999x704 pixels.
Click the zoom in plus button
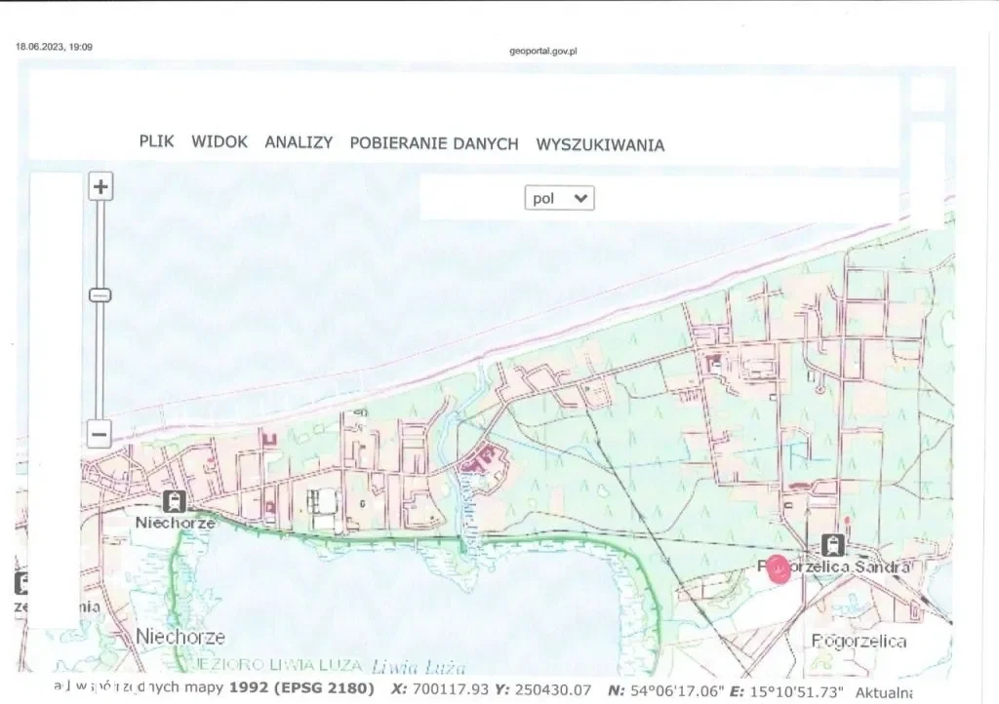(100, 186)
